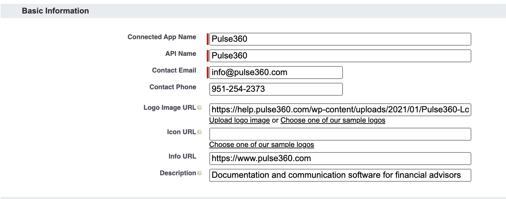Click the Contact Email label
This screenshot has height=199, width=506.
(x=174, y=70)
